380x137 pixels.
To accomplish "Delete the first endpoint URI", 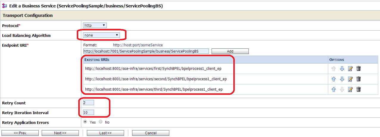I will pos(359,69).
